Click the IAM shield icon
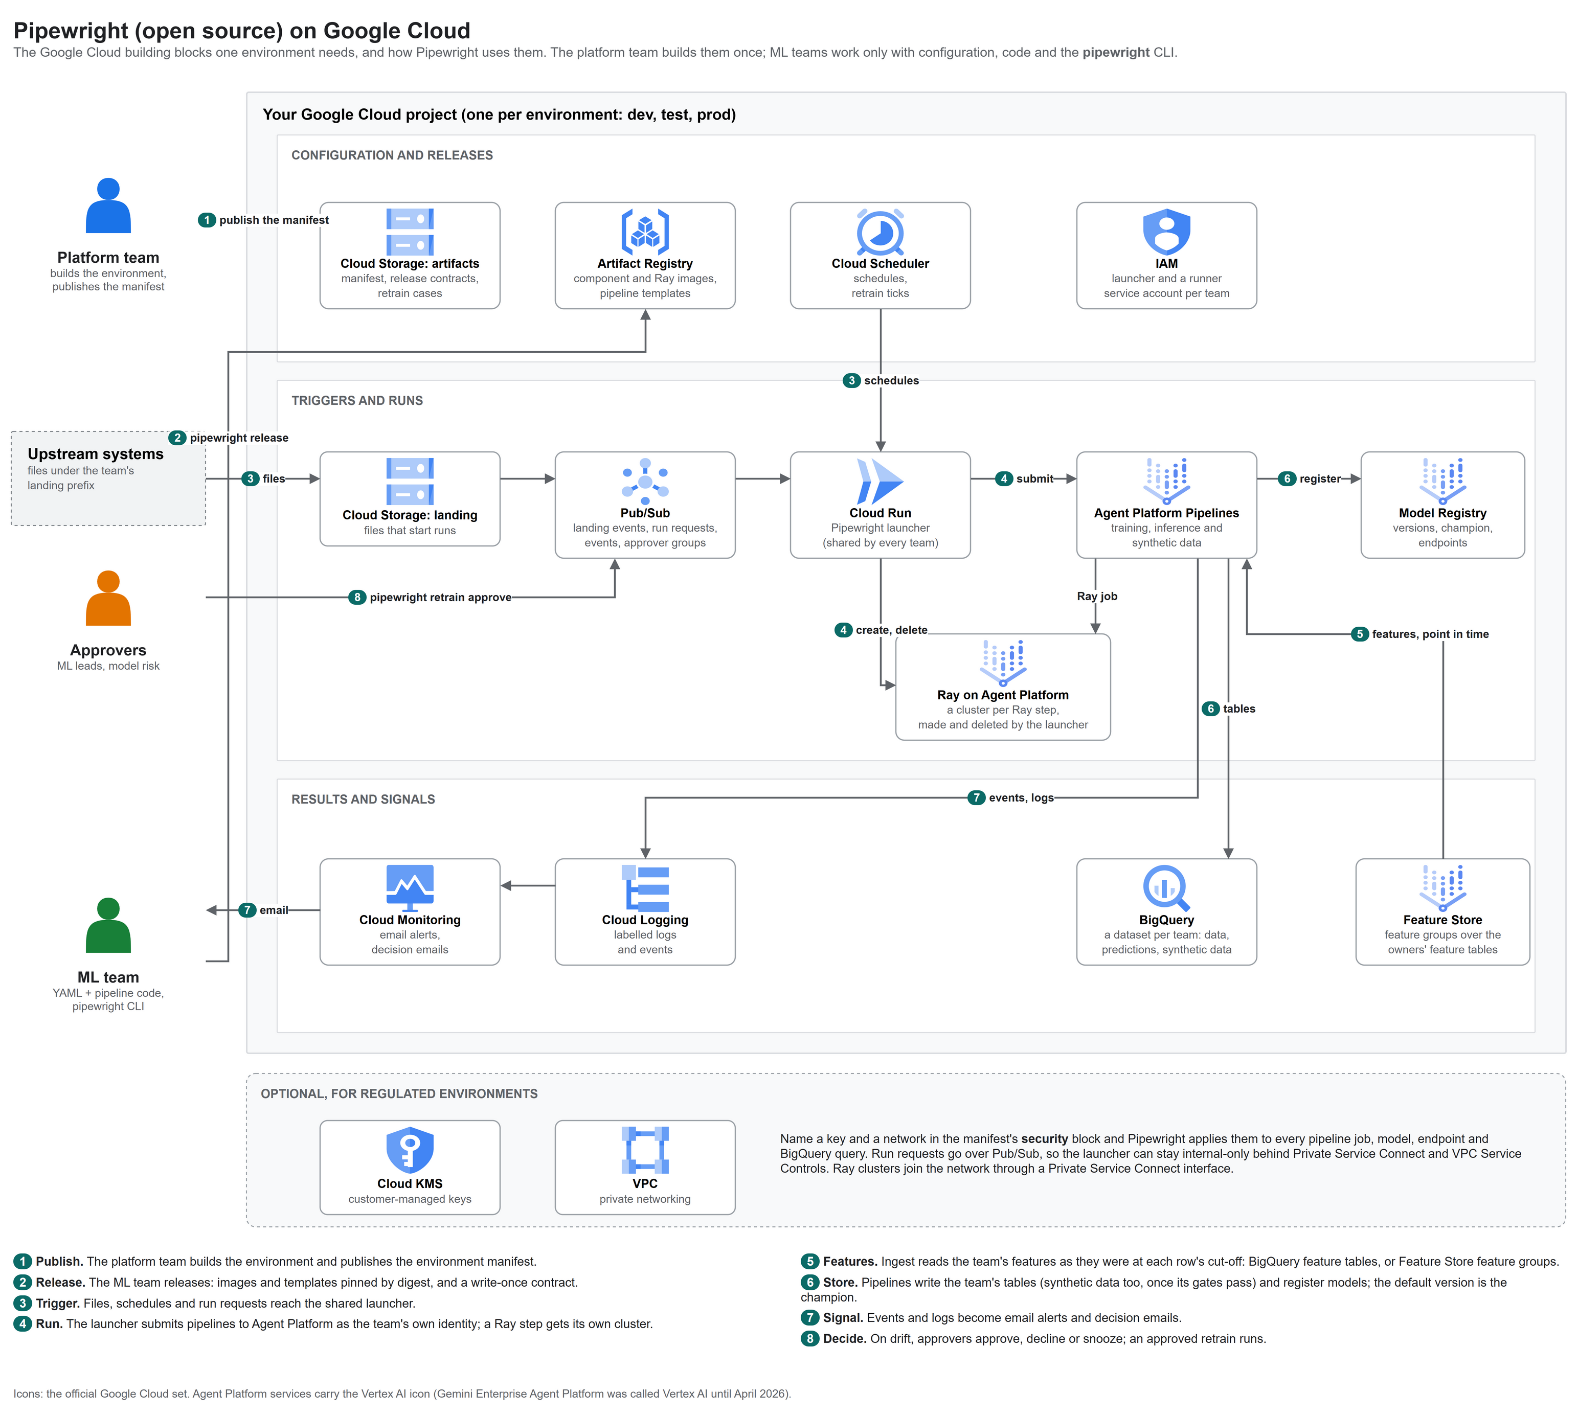The height and width of the screenshot is (1416, 1578). (1166, 231)
